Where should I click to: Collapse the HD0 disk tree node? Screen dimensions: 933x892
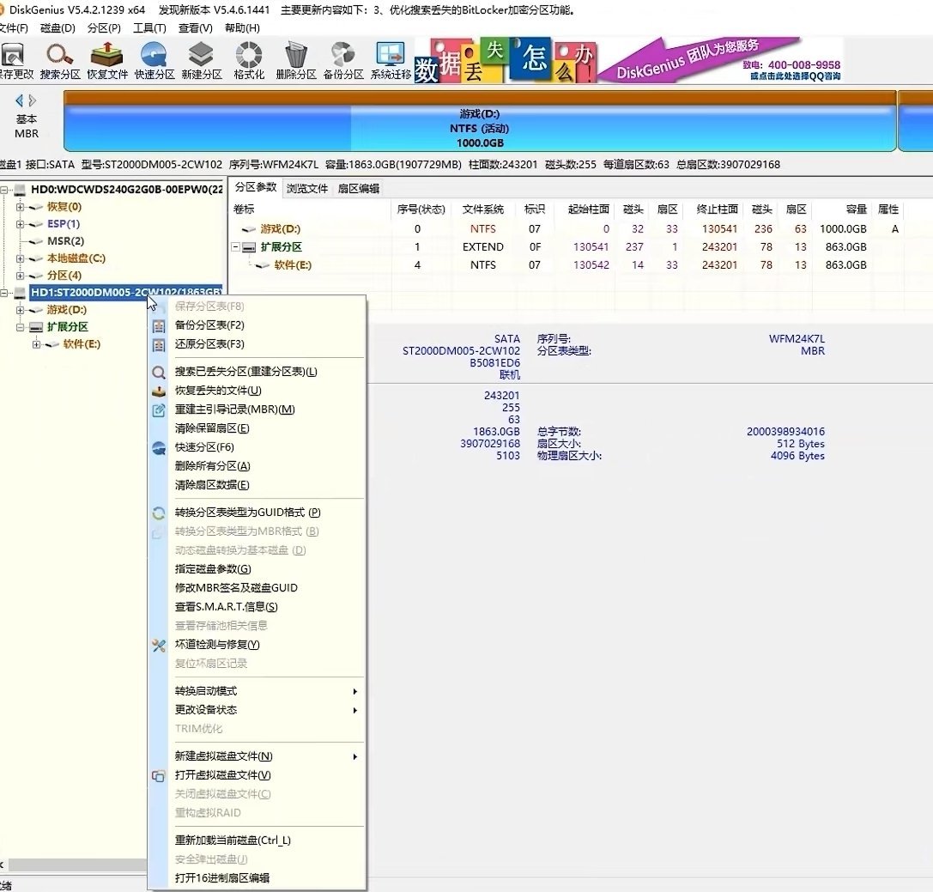tap(4, 190)
